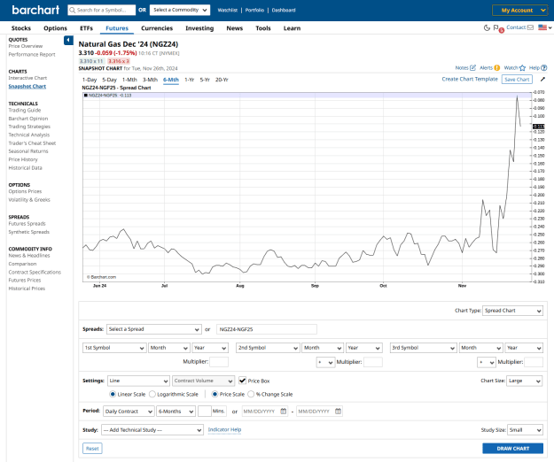Open Futures Spreads sidebar link

(27, 224)
